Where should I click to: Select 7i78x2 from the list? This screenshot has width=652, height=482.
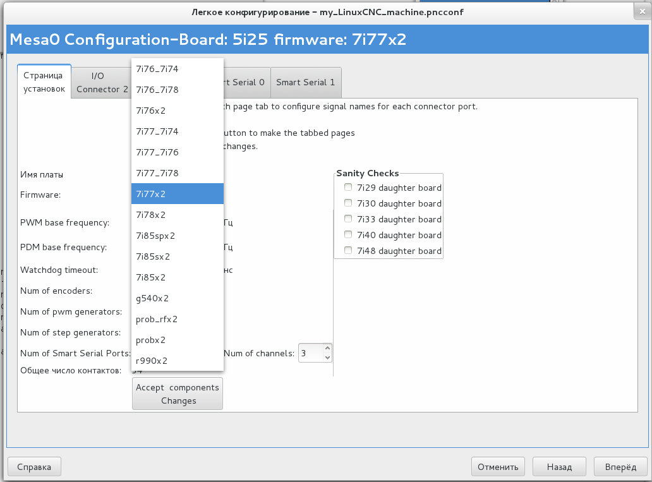[178, 215]
